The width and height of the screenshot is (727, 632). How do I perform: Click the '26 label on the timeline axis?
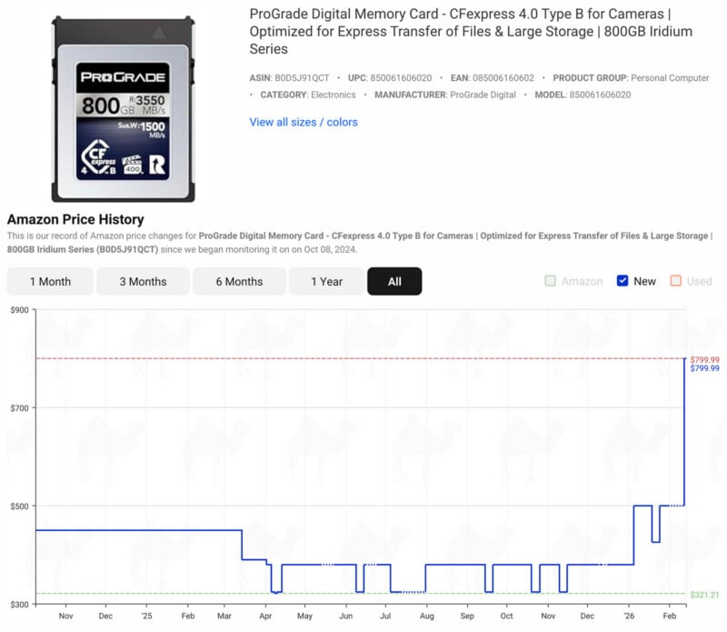click(629, 615)
